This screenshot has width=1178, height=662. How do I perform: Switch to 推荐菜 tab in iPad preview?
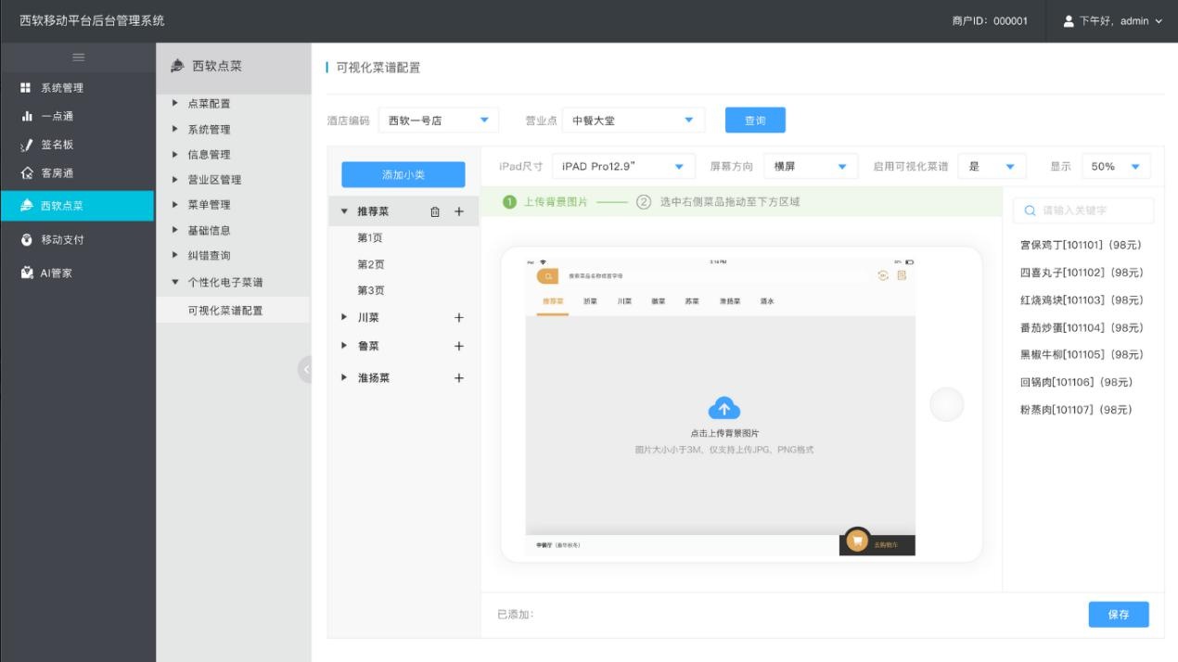[x=553, y=301]
